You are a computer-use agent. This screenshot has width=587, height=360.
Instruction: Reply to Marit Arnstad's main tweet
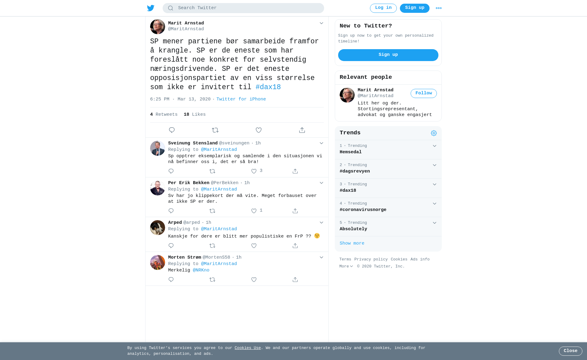tap(172, 130)
